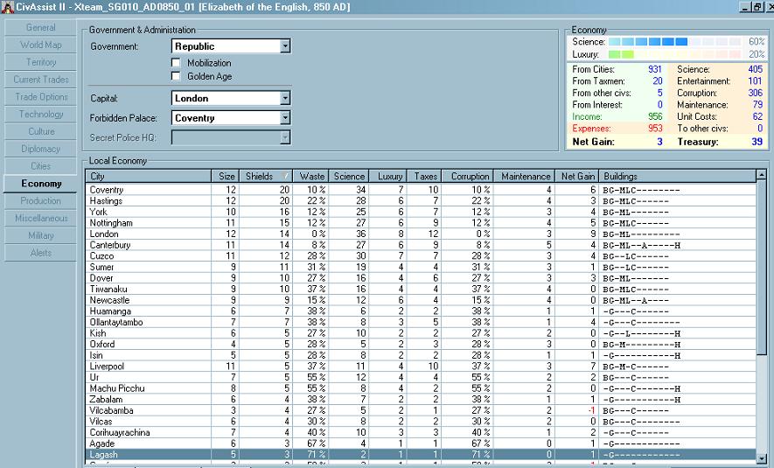Click the Secret Police HQ dropdown
Viewport: 774px width, 468px height.
231,137
